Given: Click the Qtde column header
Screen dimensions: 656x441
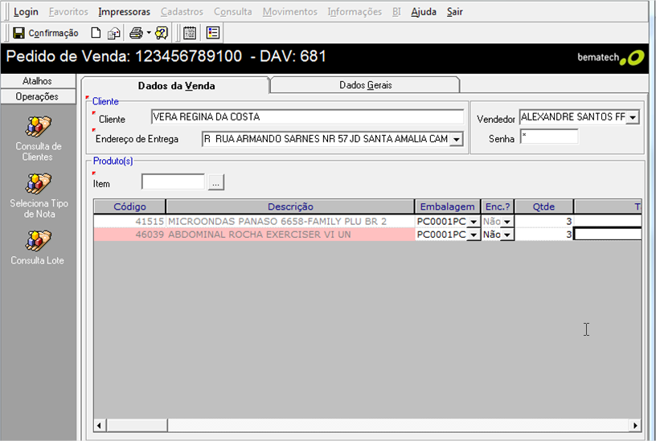Looking at the screenshot, I should tap(543, 206).
